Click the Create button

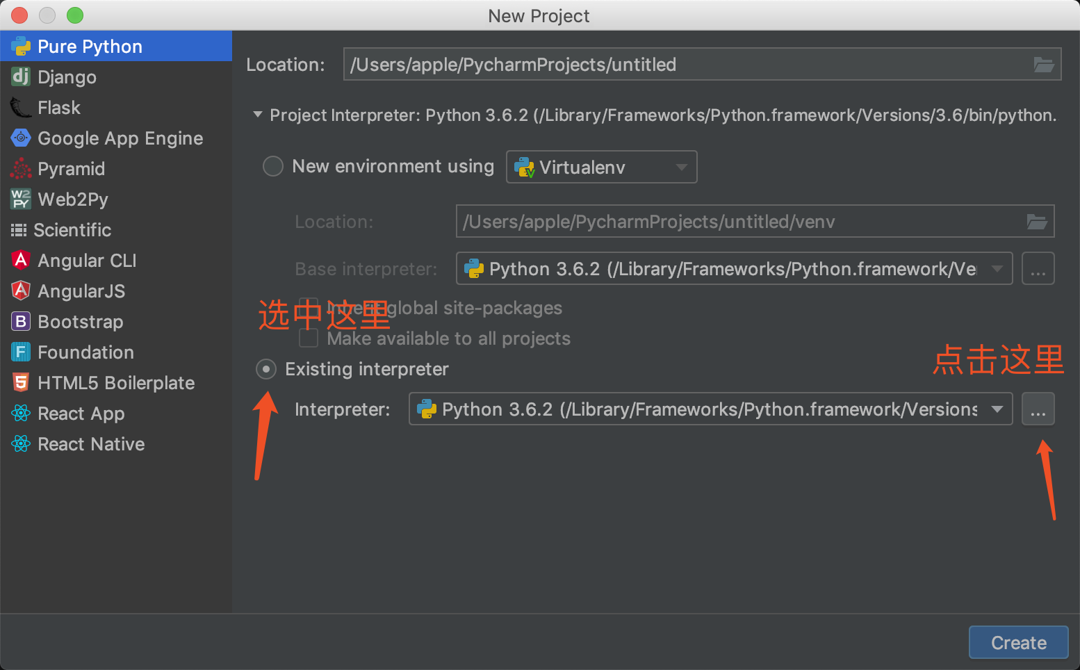tap(1018, 643)
